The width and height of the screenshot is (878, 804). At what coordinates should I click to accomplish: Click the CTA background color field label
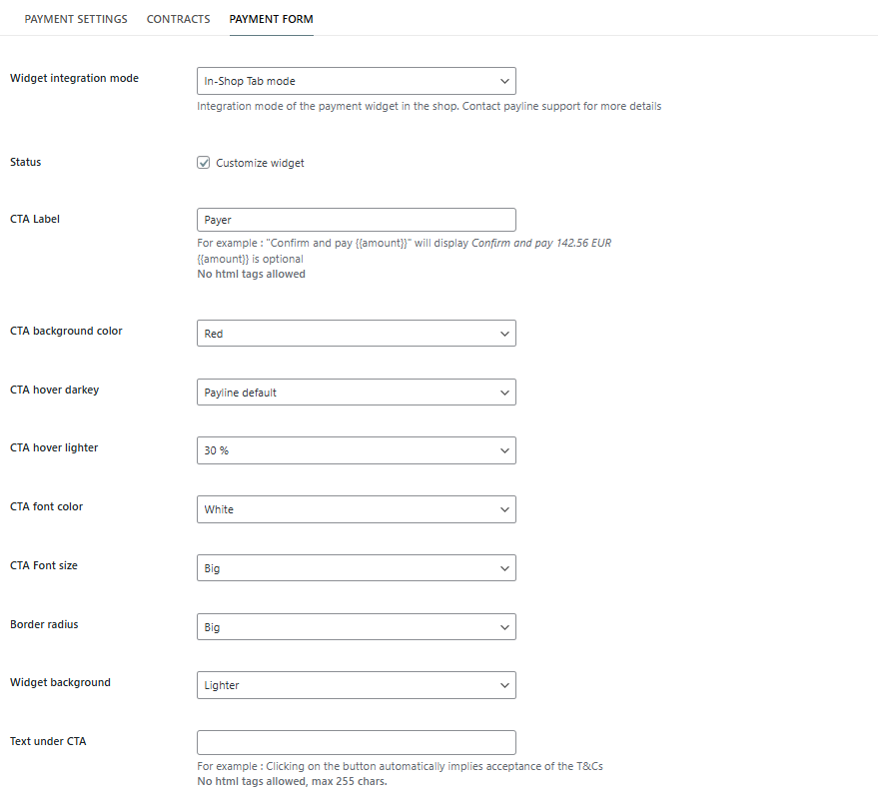click(66, 331)
